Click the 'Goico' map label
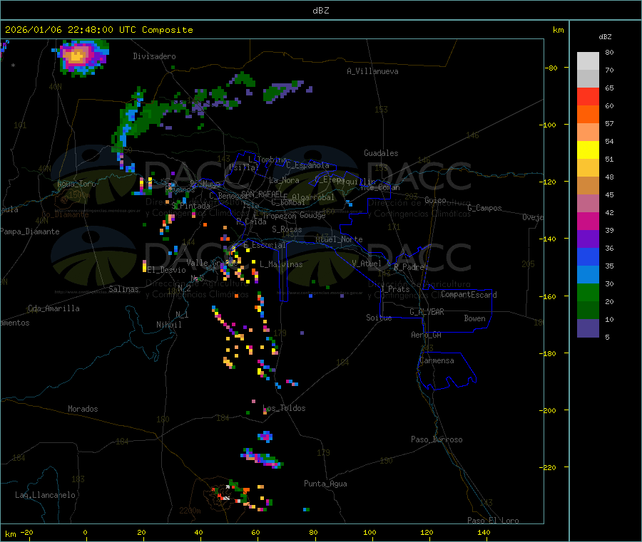 [435, 200]
